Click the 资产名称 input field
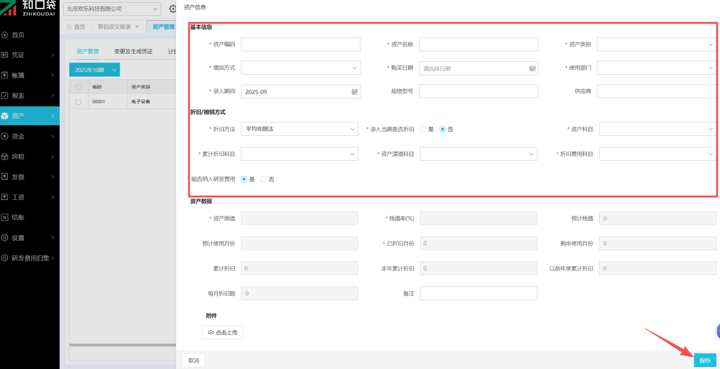This screenshot has width=720, height=369. 478,45
